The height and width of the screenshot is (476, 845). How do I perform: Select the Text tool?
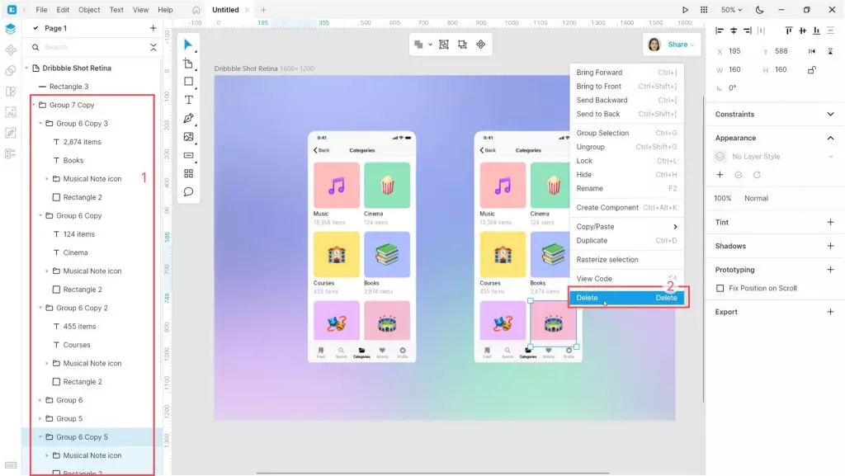click(x=188, y=100)
